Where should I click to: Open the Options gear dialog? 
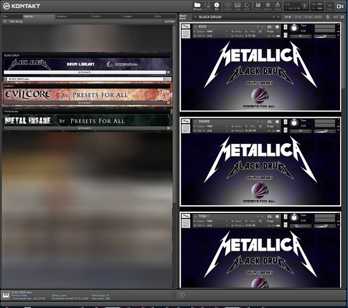coord(268,6)
